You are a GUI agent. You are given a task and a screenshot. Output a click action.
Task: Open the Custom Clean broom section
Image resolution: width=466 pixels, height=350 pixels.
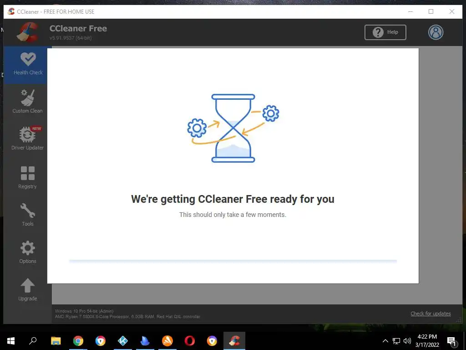click(28, 102)
